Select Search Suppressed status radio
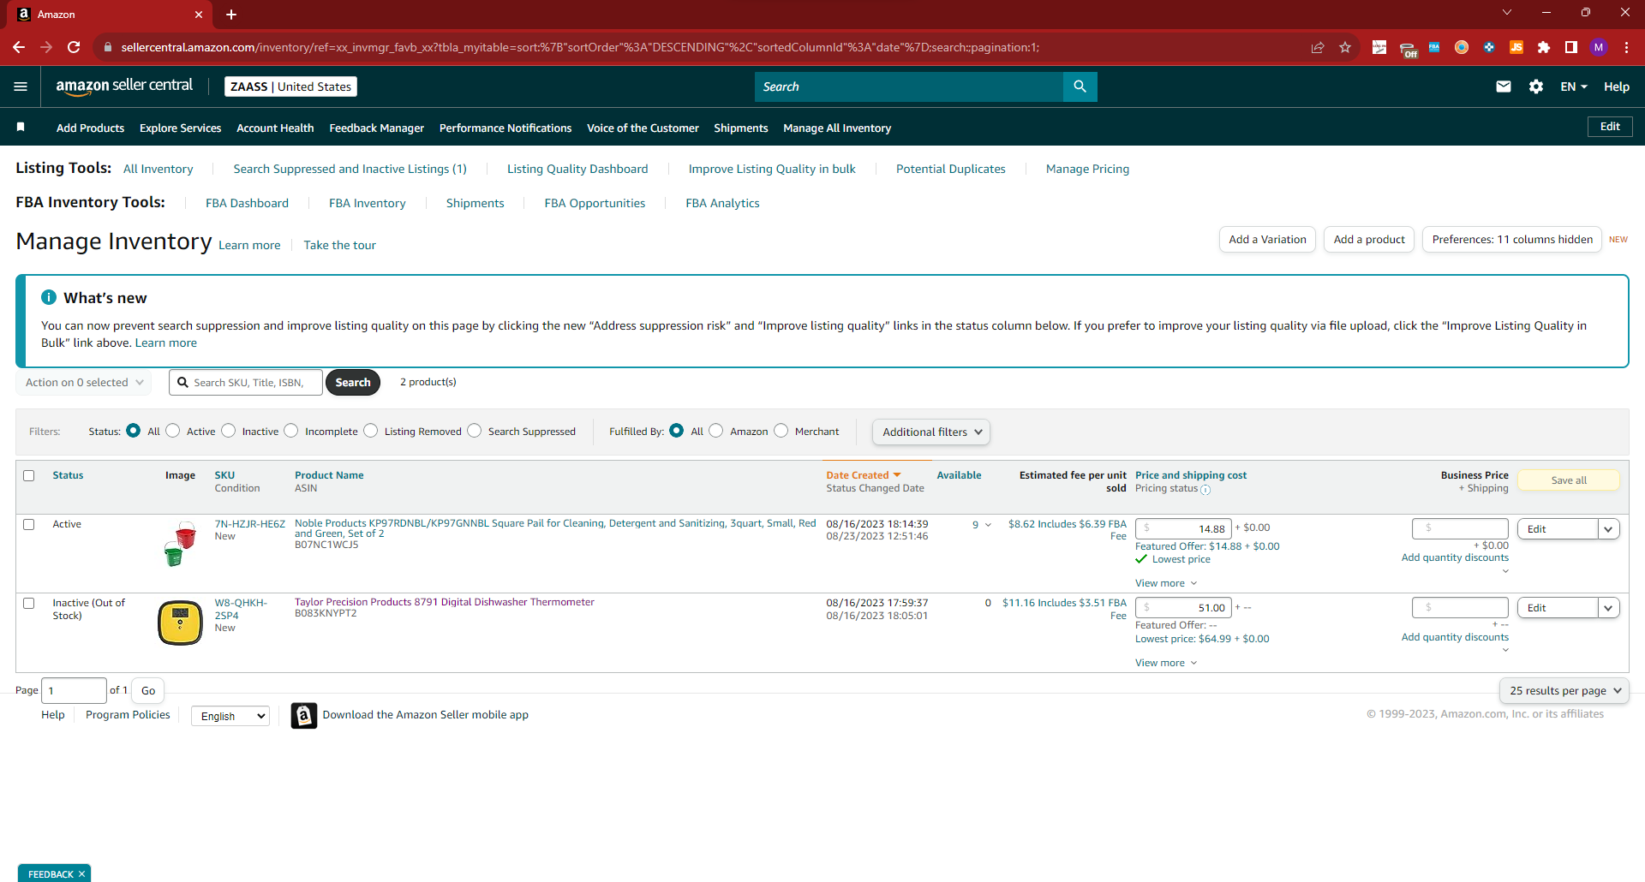 475,431
